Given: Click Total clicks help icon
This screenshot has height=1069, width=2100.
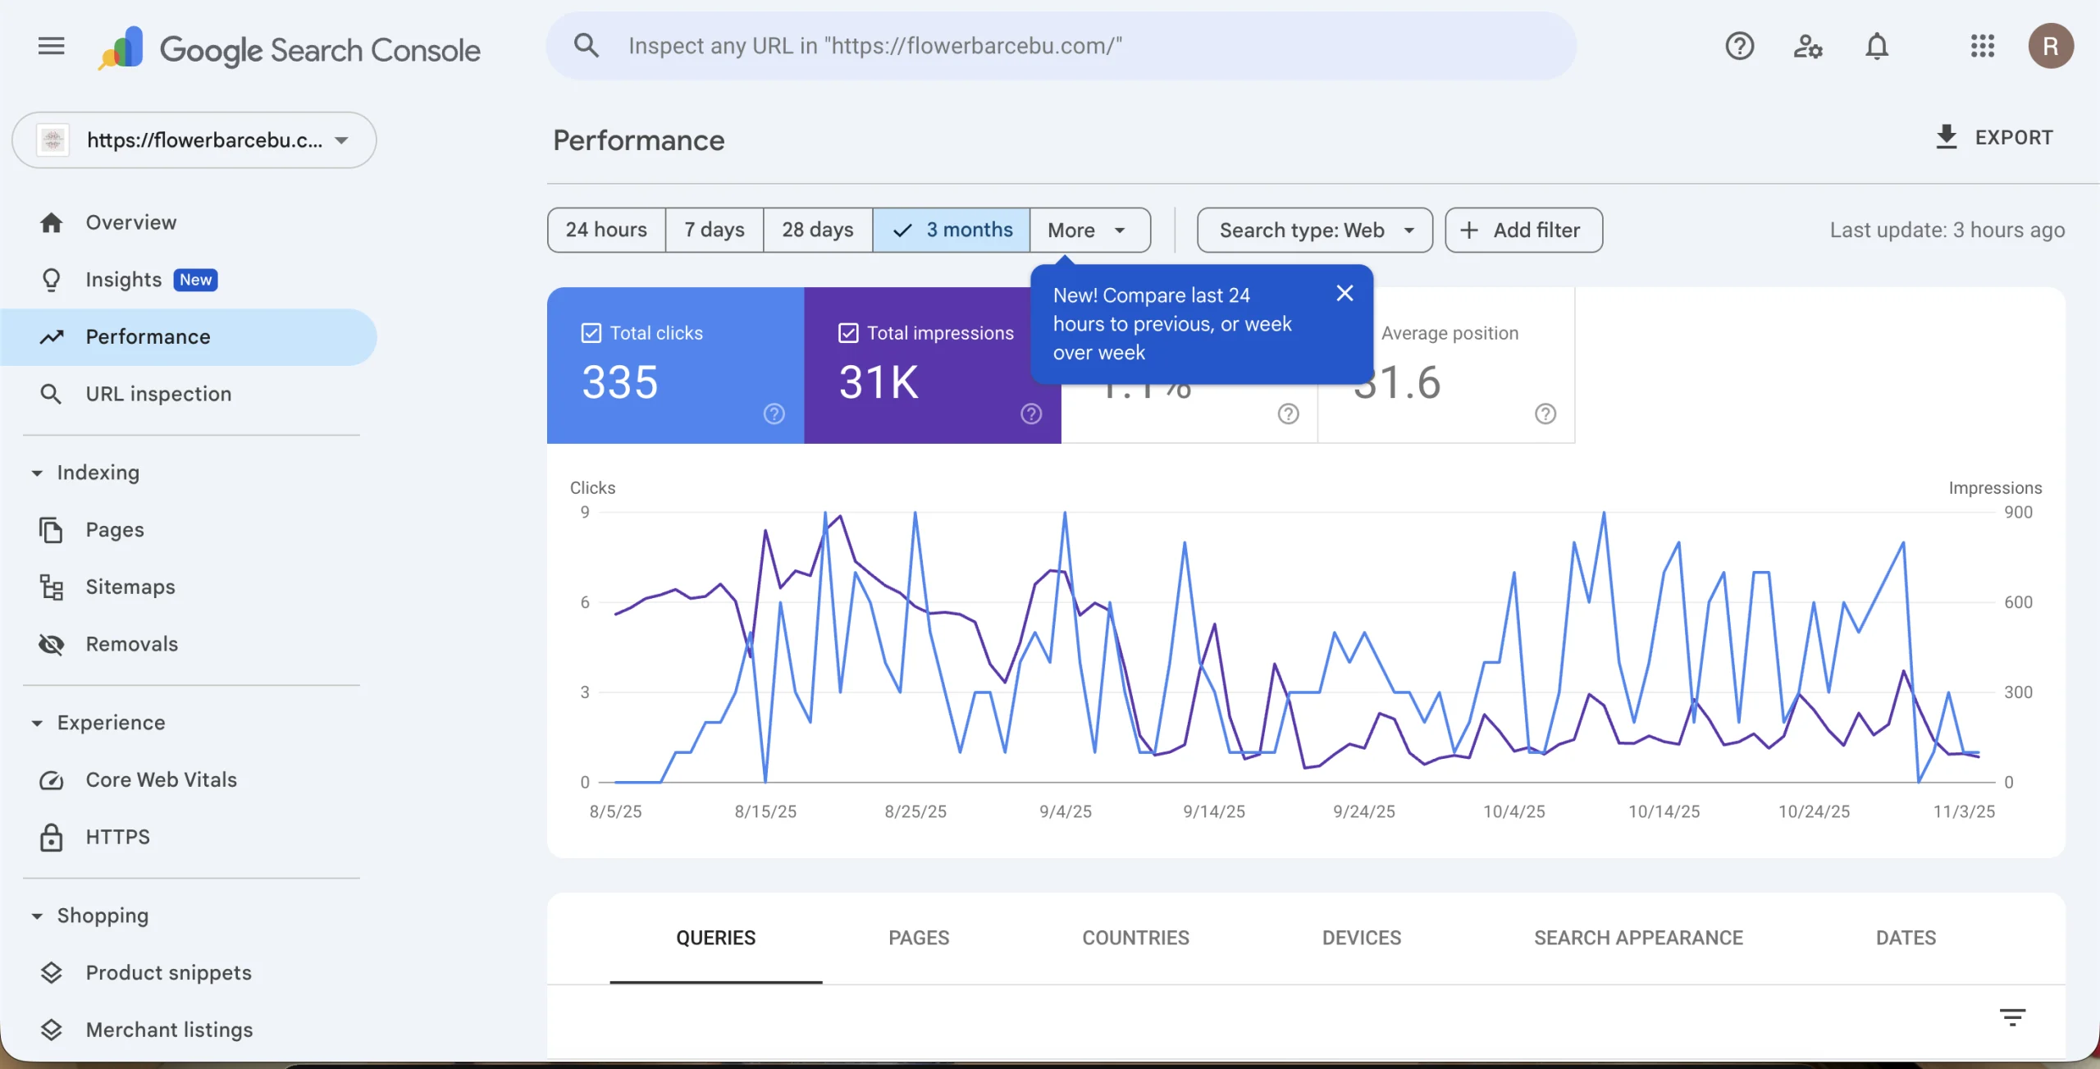Looking at the screenshot, I should pyautogui.click(x=774, y=414).
